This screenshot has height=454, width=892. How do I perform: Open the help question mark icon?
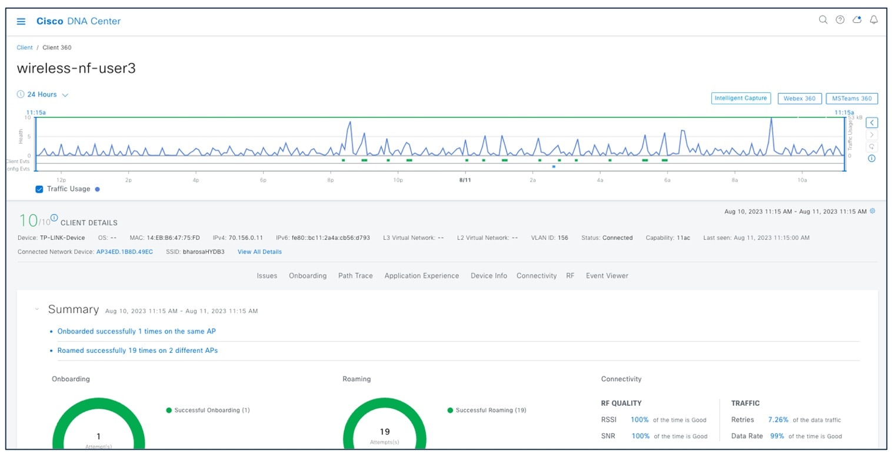840,20
